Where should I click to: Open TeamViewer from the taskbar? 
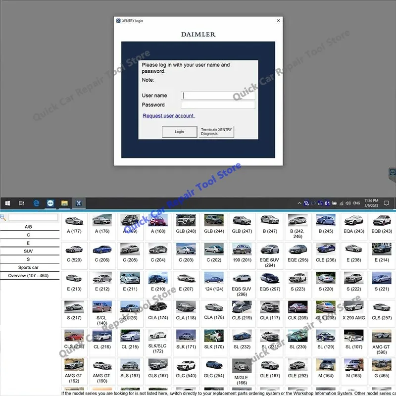(x=50, y=203)
